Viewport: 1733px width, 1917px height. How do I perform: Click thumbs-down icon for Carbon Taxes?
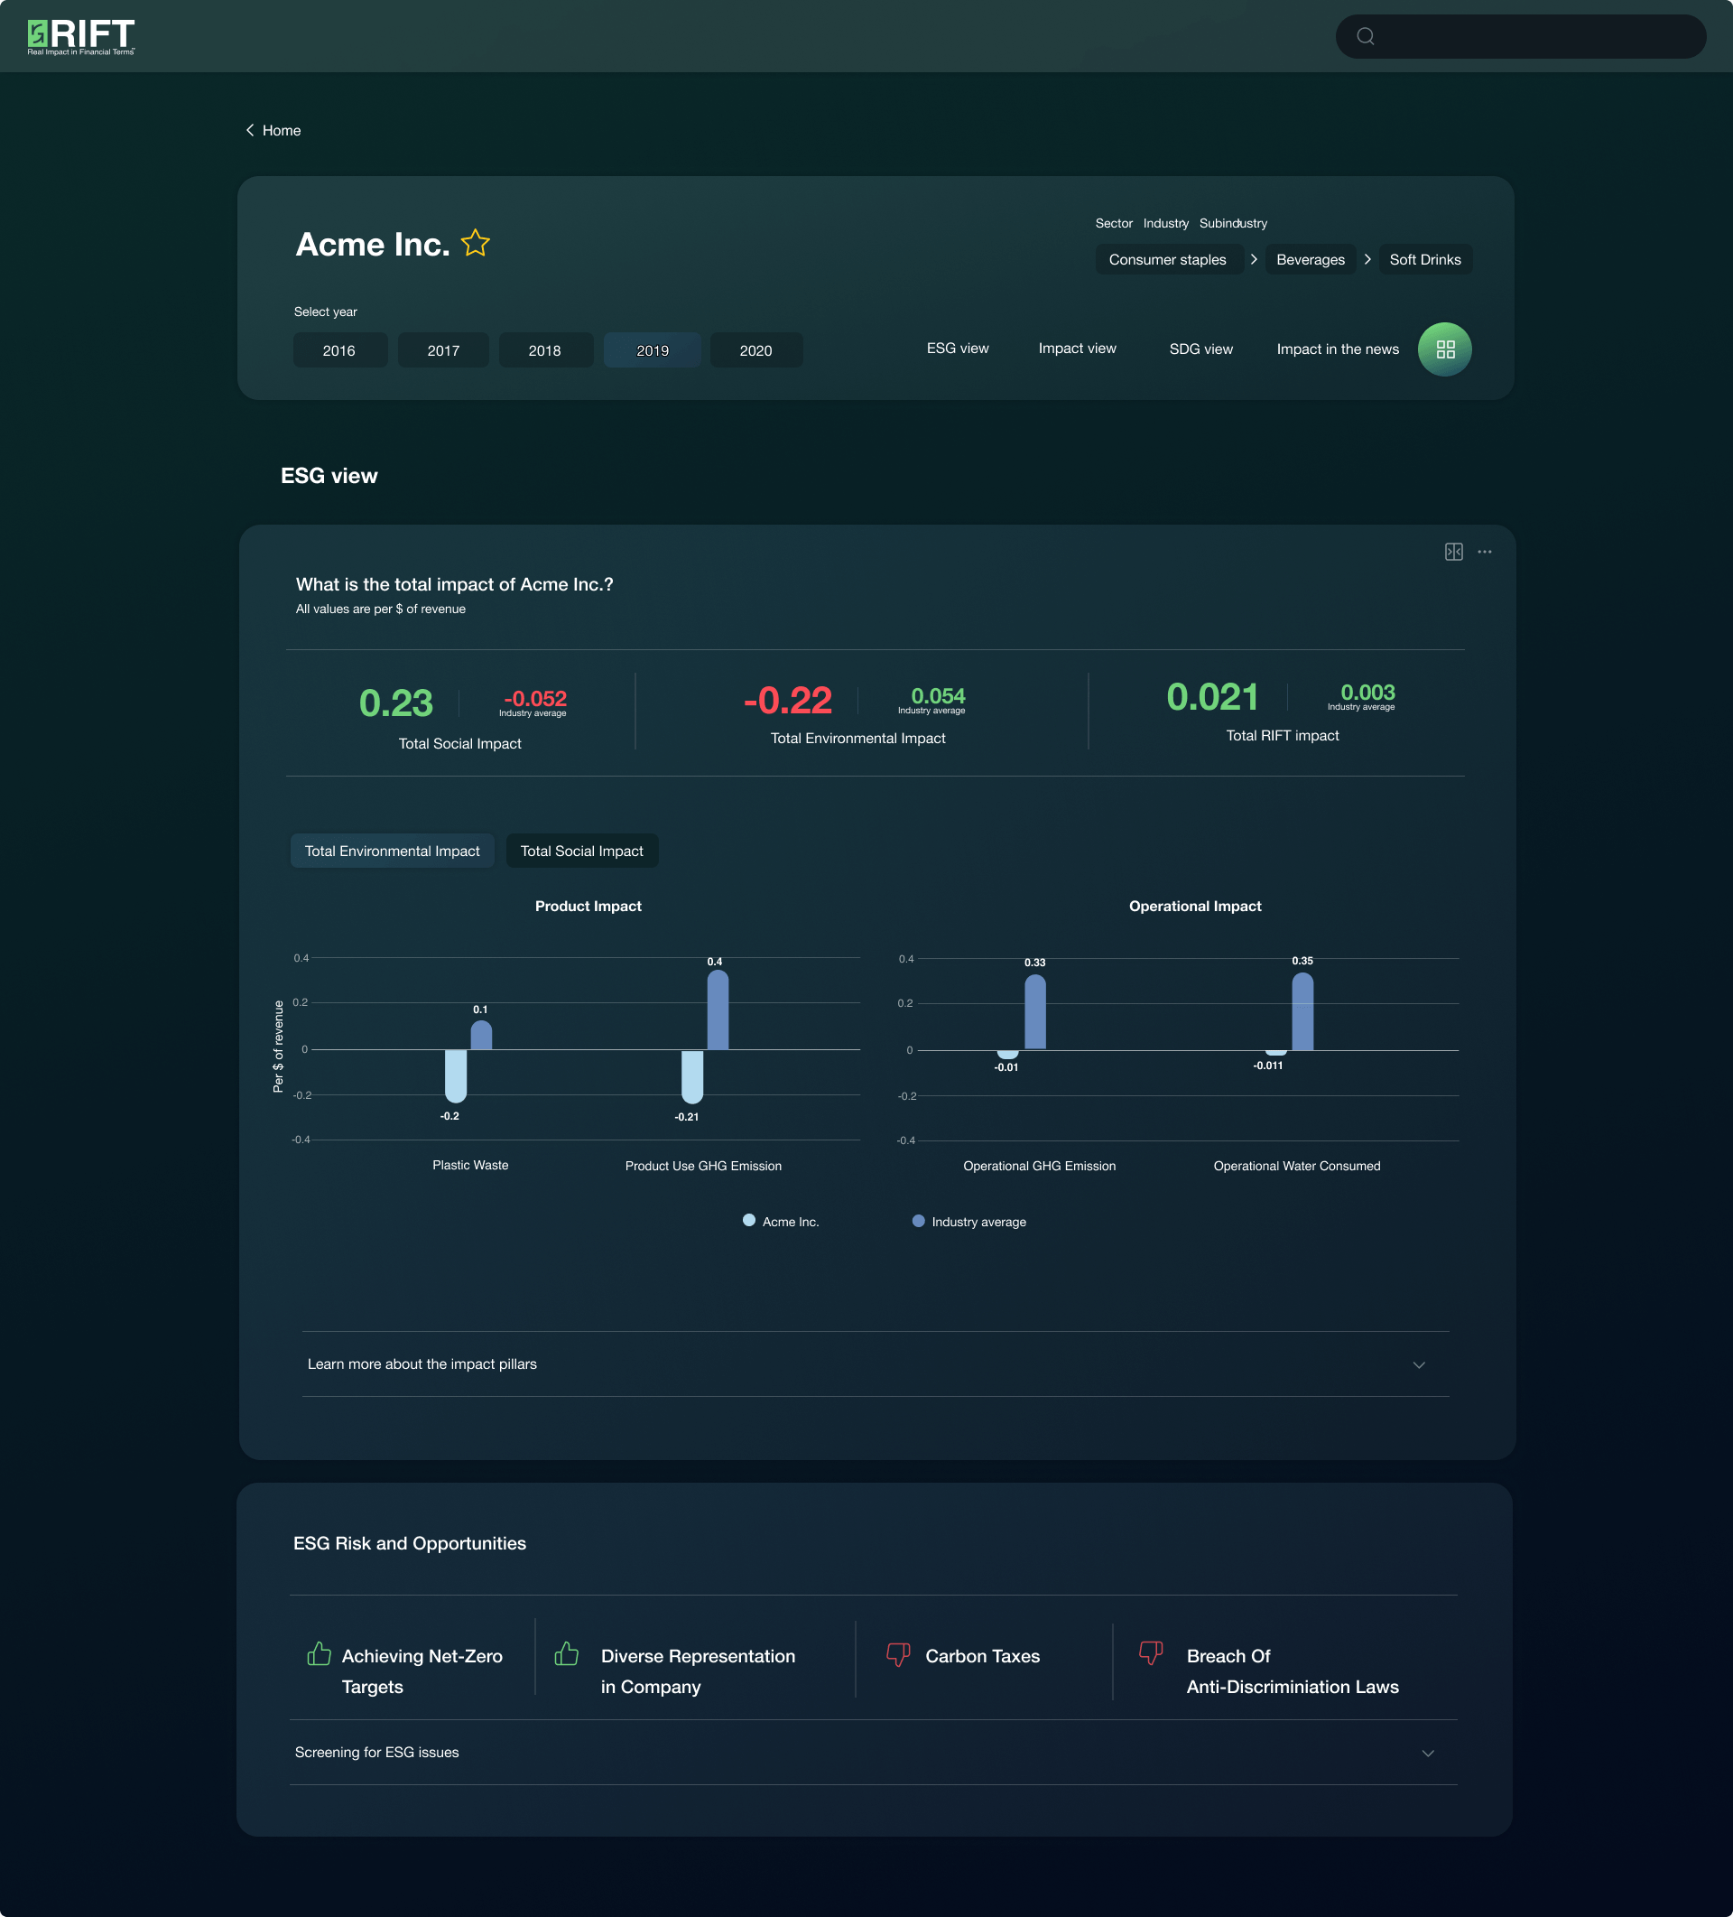(898, 1655)
